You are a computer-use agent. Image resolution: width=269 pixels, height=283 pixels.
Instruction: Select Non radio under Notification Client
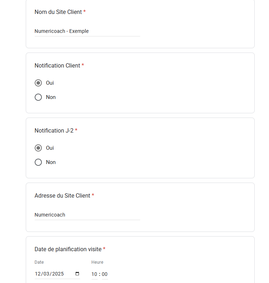[38, 97]
